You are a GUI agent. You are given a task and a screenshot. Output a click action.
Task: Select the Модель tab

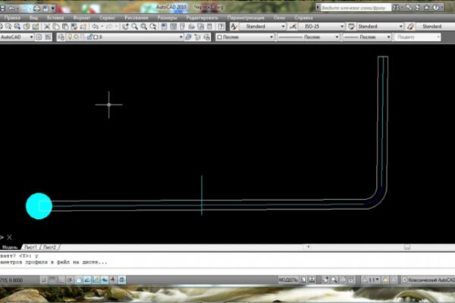(10, 248)
